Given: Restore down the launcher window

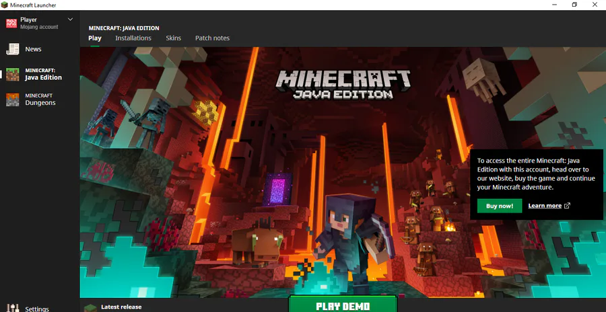Looking at the screenshot, I should point(575,5).
